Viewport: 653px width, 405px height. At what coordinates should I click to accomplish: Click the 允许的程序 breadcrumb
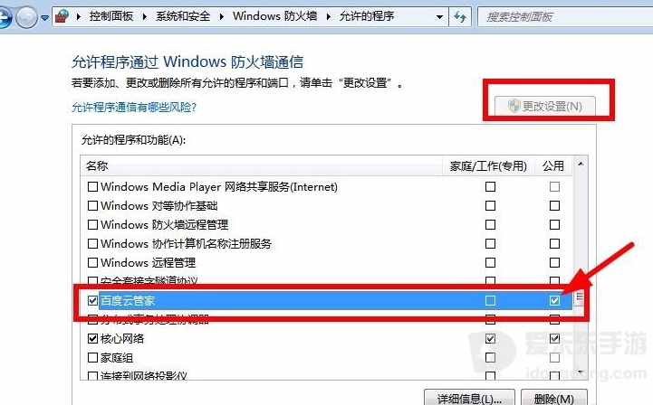click(x=367, y=16)
